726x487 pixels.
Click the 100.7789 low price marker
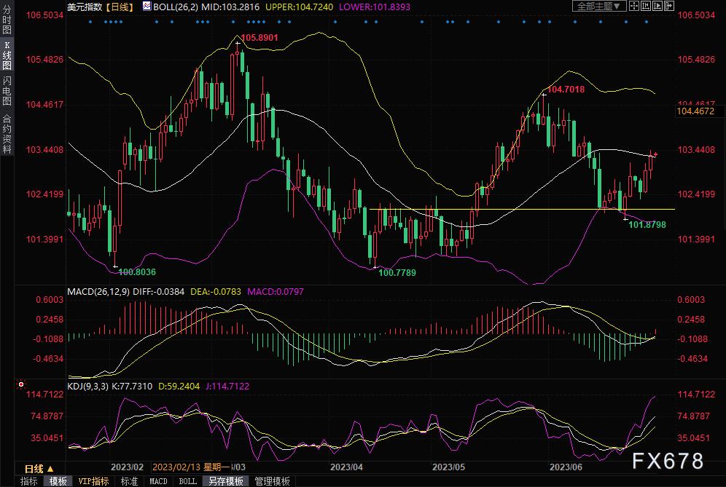pyautogui.click(x=397, y=273)
